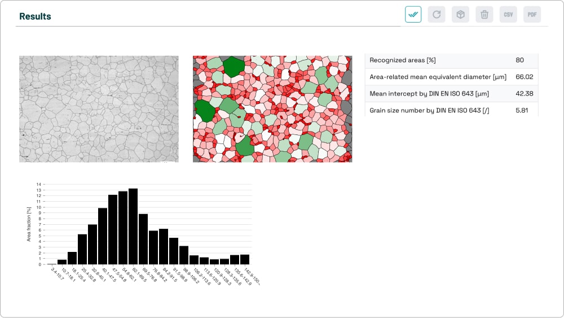Viewport: 564px width, 318px height.
Task: Select the diameter value 66.02
Action: (x=524, y=77)
